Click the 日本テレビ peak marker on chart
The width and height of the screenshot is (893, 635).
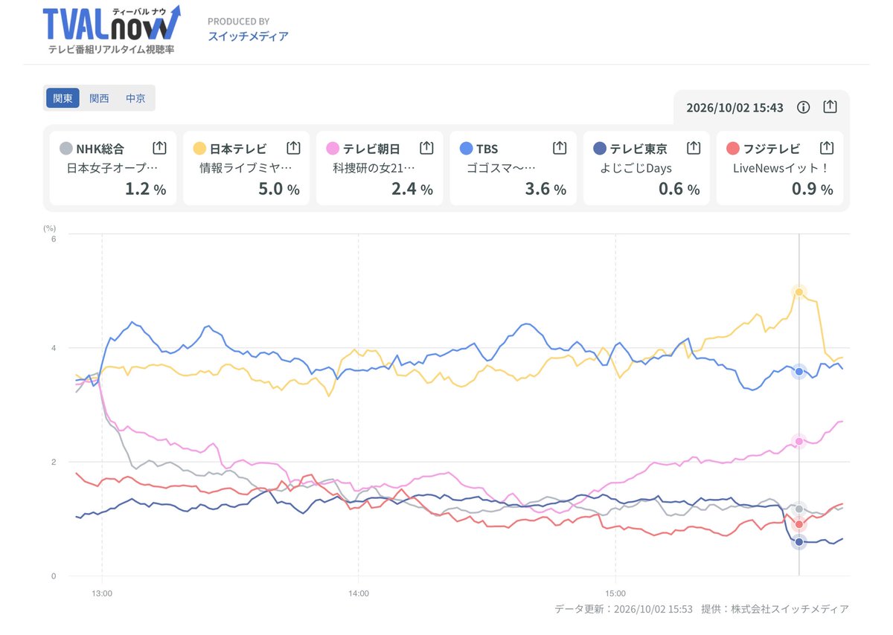pyautogui.click(x=799, y=291)
